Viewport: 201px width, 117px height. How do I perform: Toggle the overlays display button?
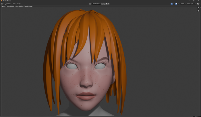(x=176, y=4)
